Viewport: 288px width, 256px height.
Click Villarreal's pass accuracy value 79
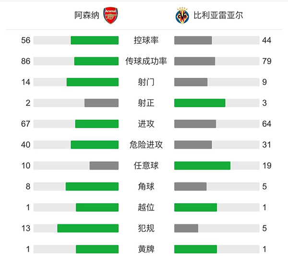[267, 61]
